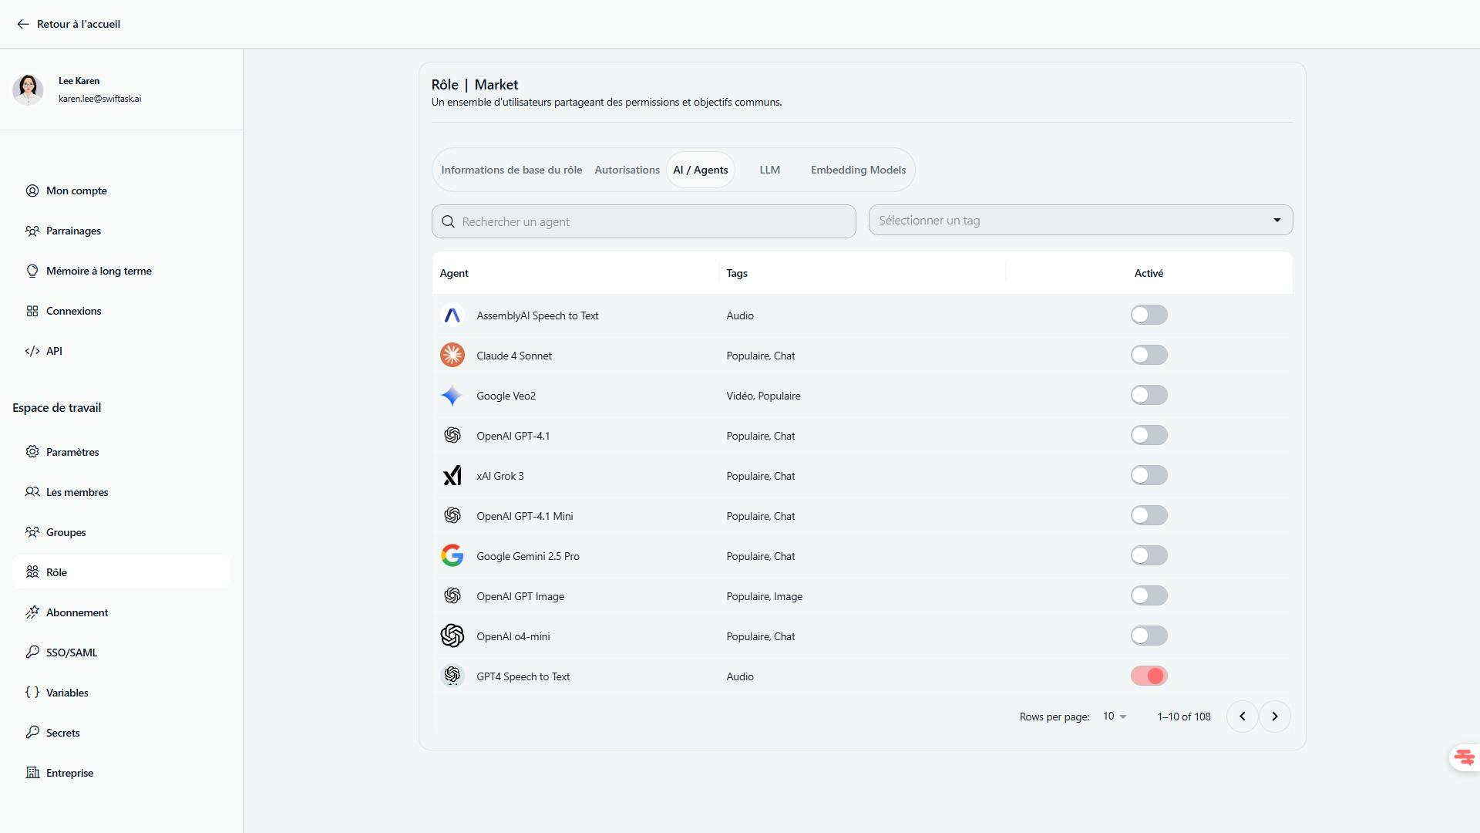Enable the Claude 4 Sonnet toggle

point(1149,355)
